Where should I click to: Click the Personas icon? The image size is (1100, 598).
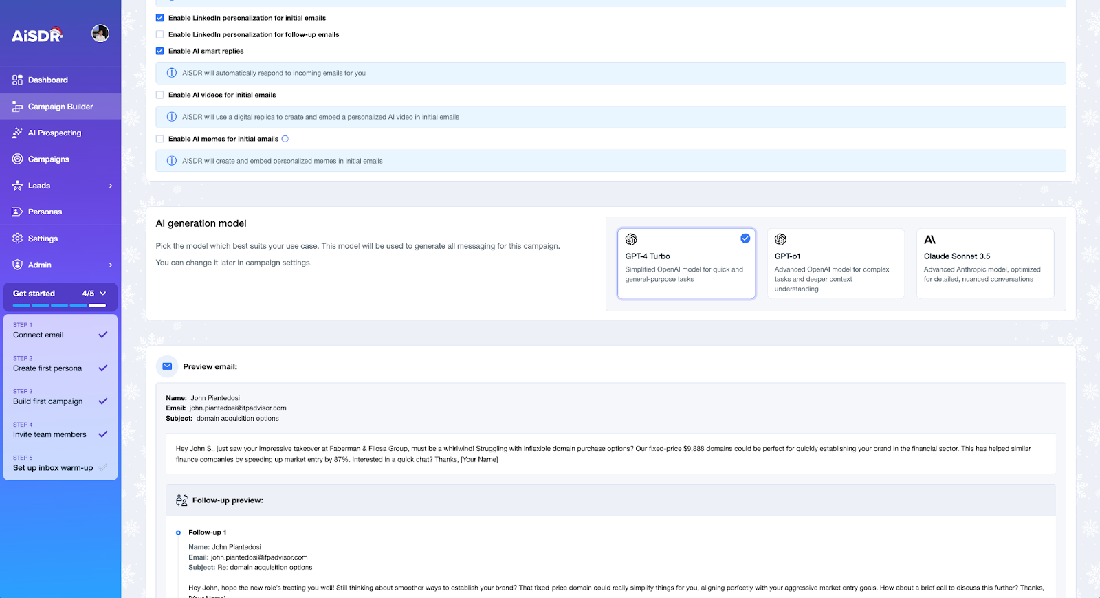click(x=17, y=212)
